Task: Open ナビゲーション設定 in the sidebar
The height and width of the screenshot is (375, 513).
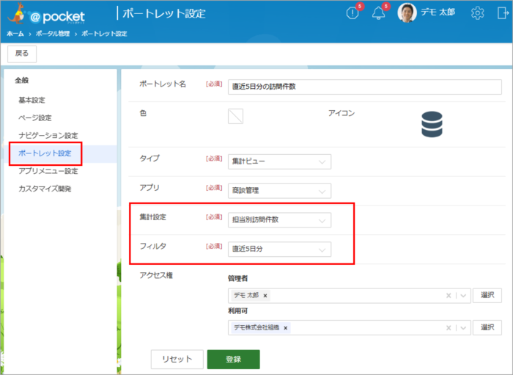Action: click(x=48, y=136)
